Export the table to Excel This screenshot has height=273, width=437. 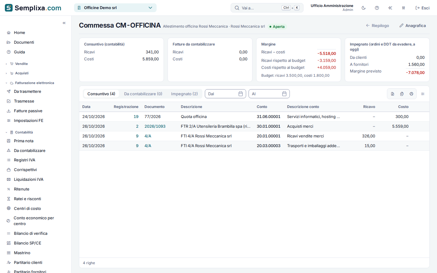[392, 94]
